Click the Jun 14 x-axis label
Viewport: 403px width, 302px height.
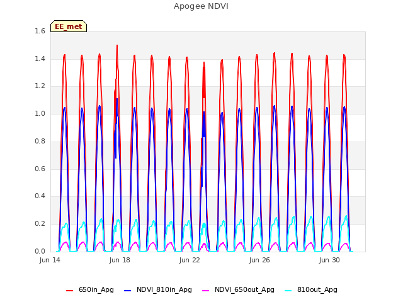pos(50,260)
